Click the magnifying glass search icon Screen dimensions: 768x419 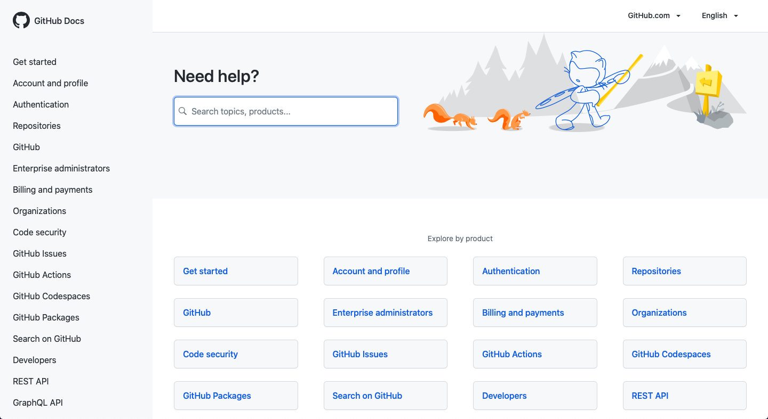pos(182,111)
